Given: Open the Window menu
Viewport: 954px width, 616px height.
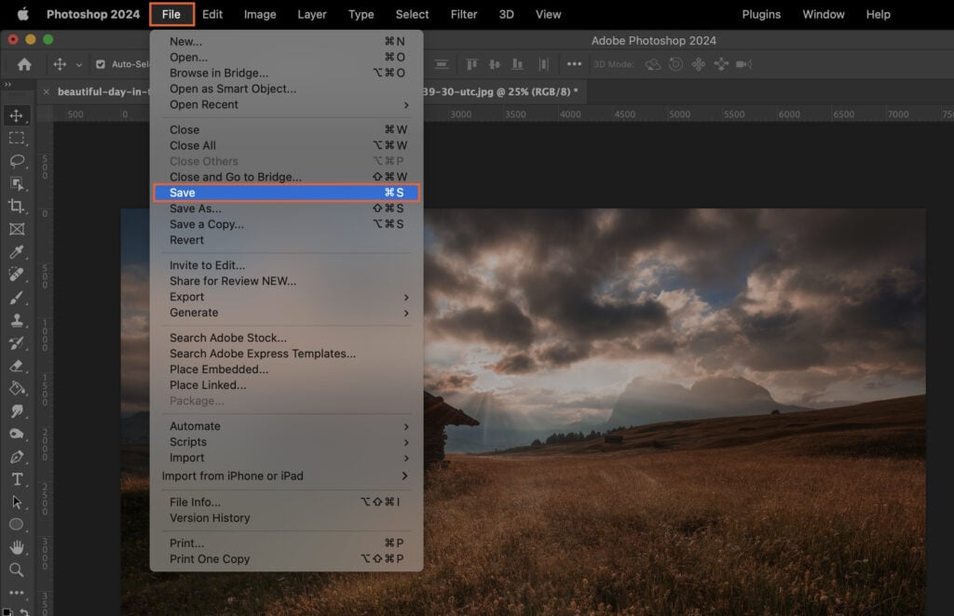Looking at the screenshot, I should [823, 14].
